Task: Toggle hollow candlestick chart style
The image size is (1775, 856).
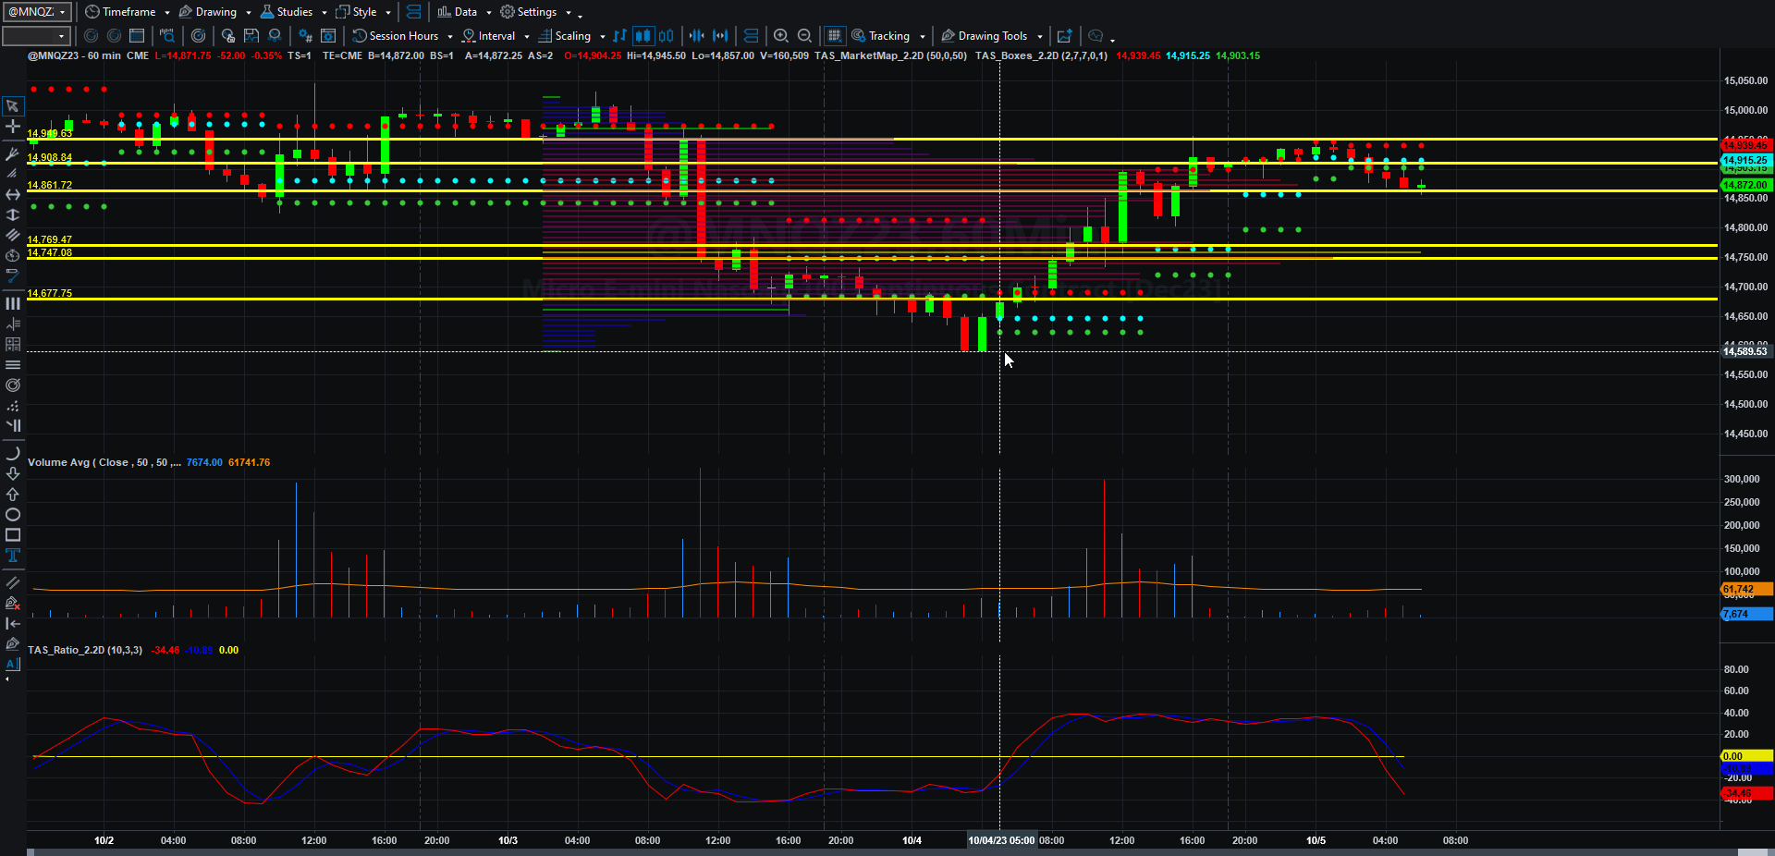Action: [666, 36]
